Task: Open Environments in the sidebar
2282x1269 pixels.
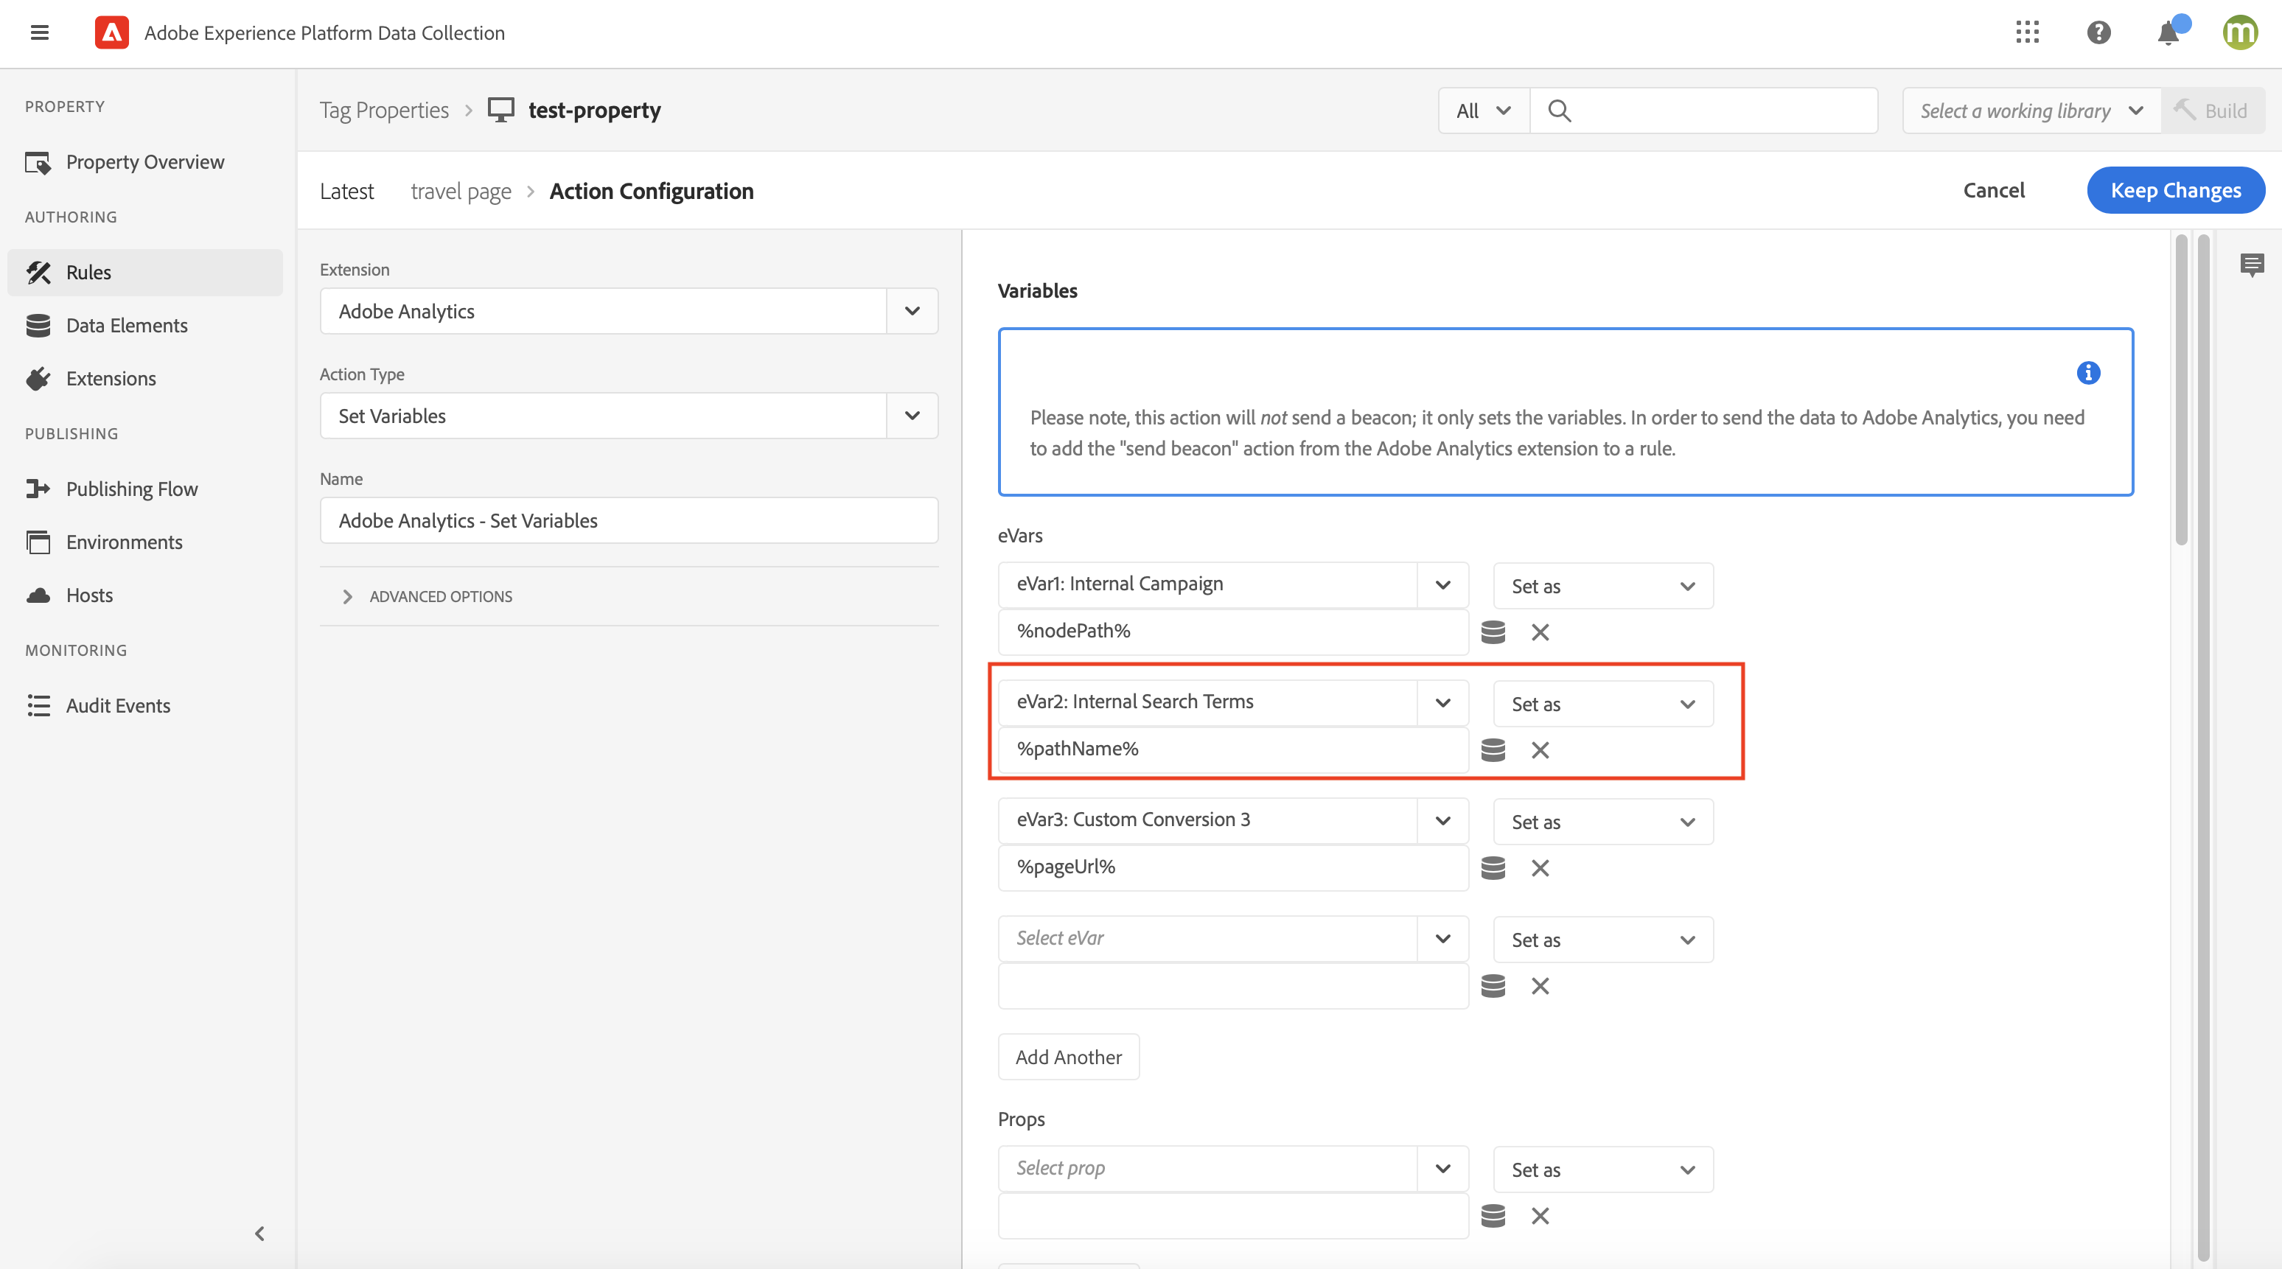Action: [x=145, y=542]
